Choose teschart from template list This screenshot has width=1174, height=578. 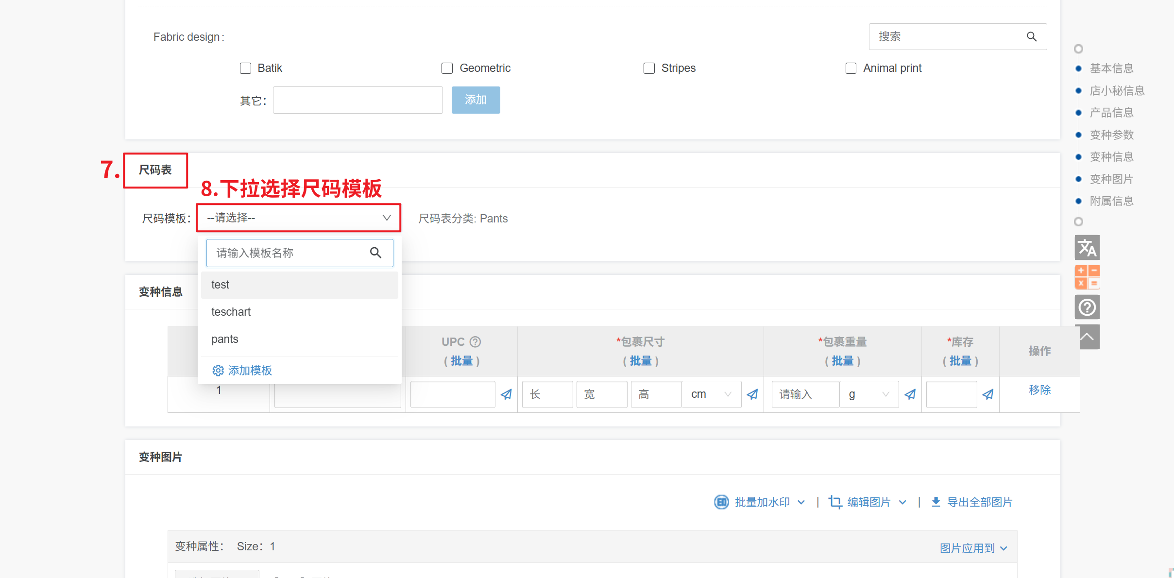coord(231,312)
